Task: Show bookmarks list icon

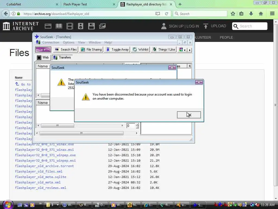Action: pyautogui.click(x=241, y=14)
